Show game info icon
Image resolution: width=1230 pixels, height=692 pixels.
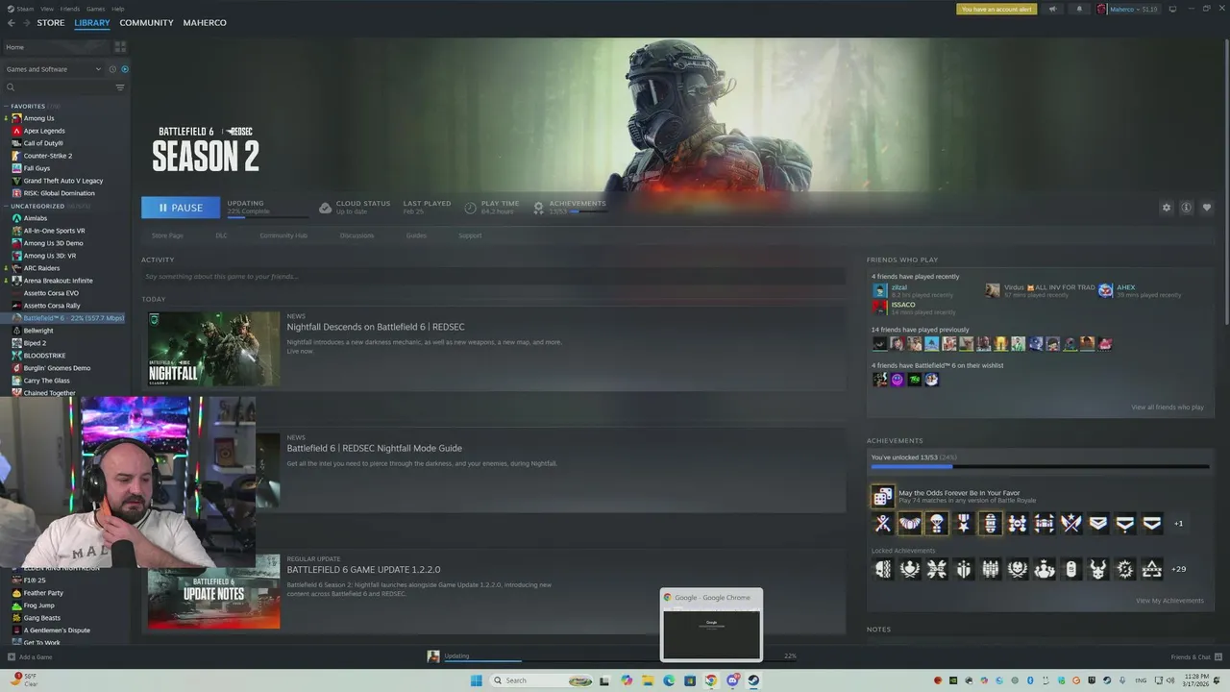point(1187,208)
